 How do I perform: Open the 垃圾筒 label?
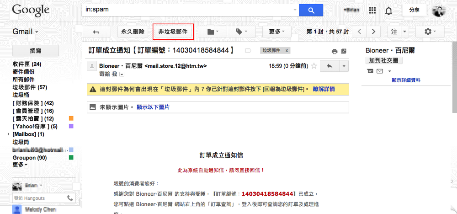click(21, 142)
